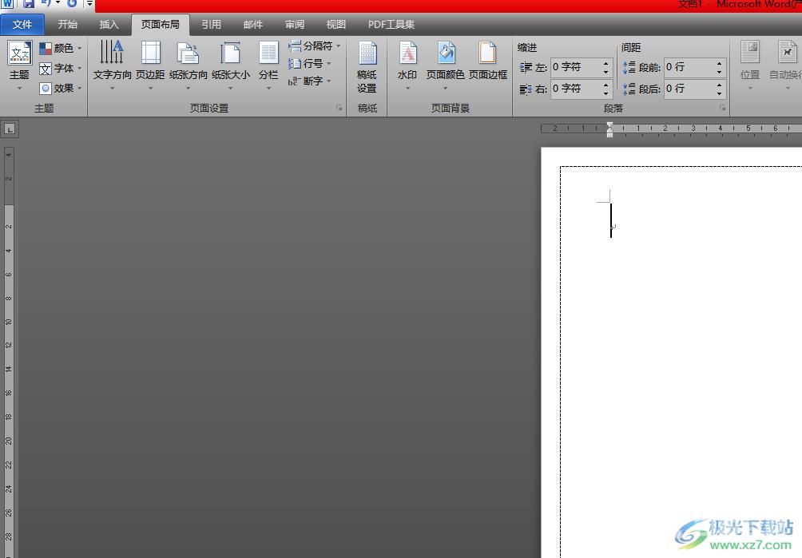Click the spacing before icon

(x=629, y=67)
